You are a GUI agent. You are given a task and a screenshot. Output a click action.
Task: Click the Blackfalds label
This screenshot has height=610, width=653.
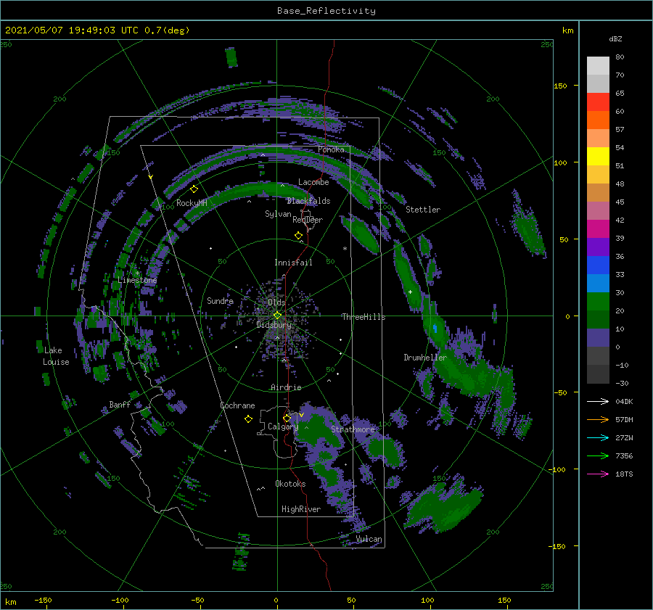pos(308,201)
